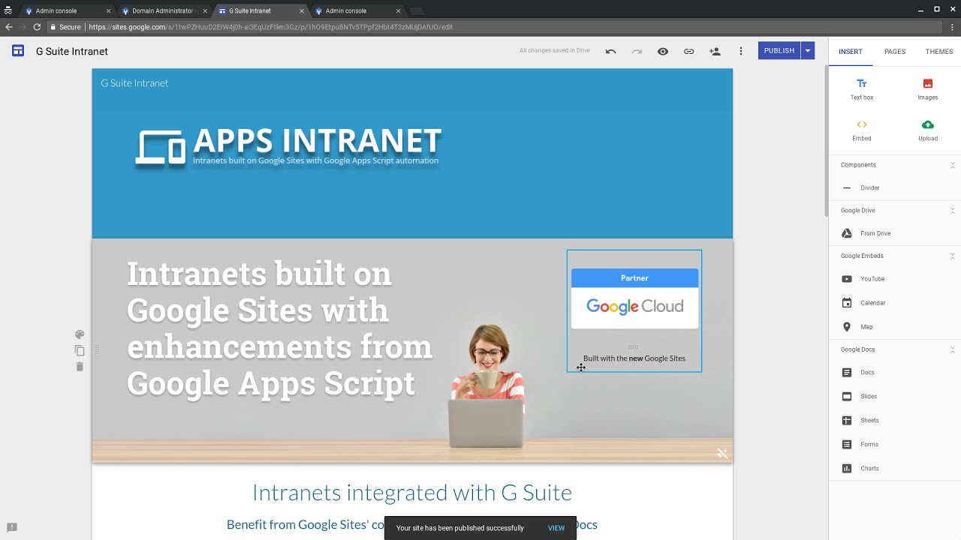
Task: Select the Apps Intranet logo image
Action: 288,147
